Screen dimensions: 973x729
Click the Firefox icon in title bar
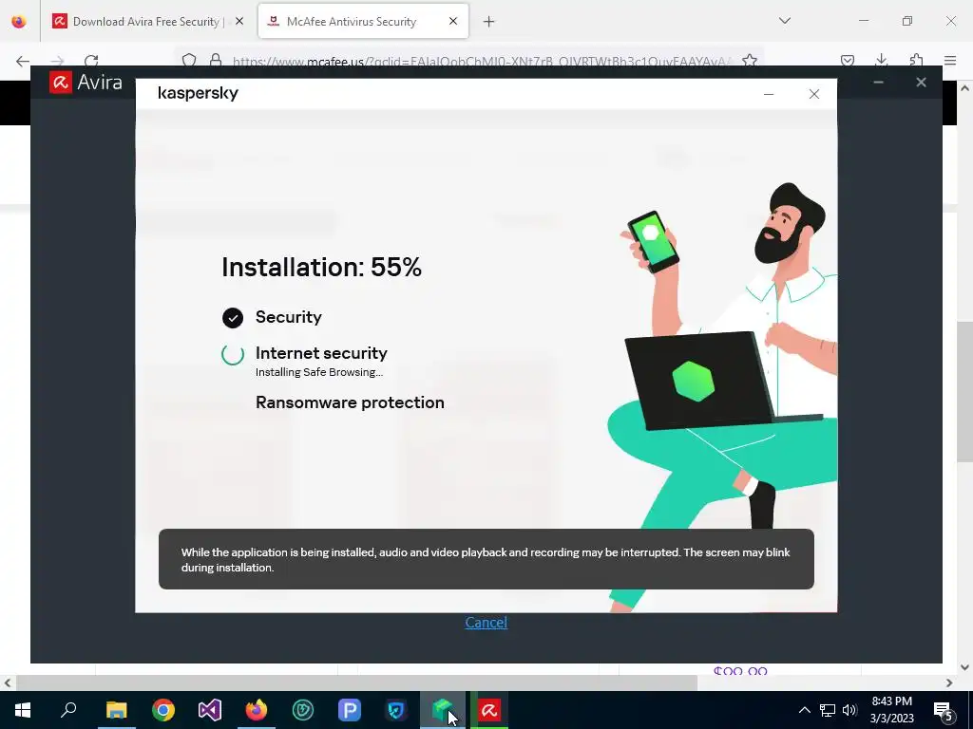pyautogui.click(x=19, y=22)
